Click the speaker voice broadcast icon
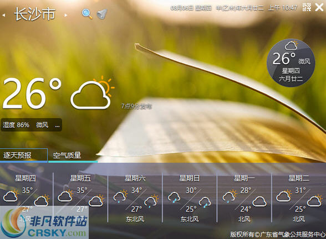The height and width of the screenshot is (239, 326). tap(102, 14)
